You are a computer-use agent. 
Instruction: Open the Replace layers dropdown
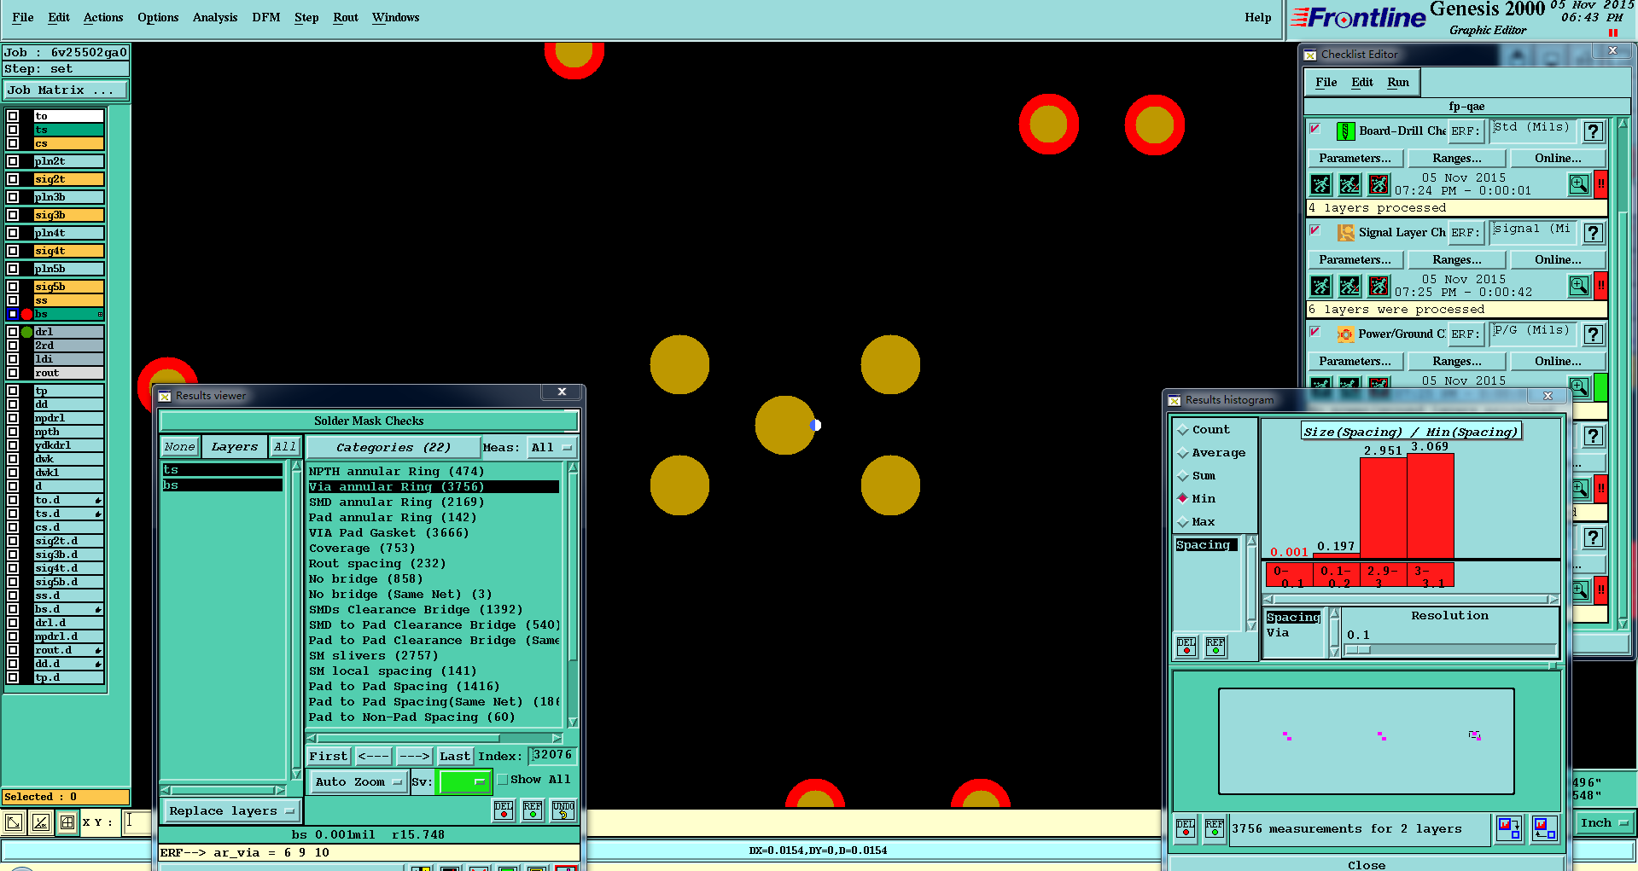pos(230,811)
